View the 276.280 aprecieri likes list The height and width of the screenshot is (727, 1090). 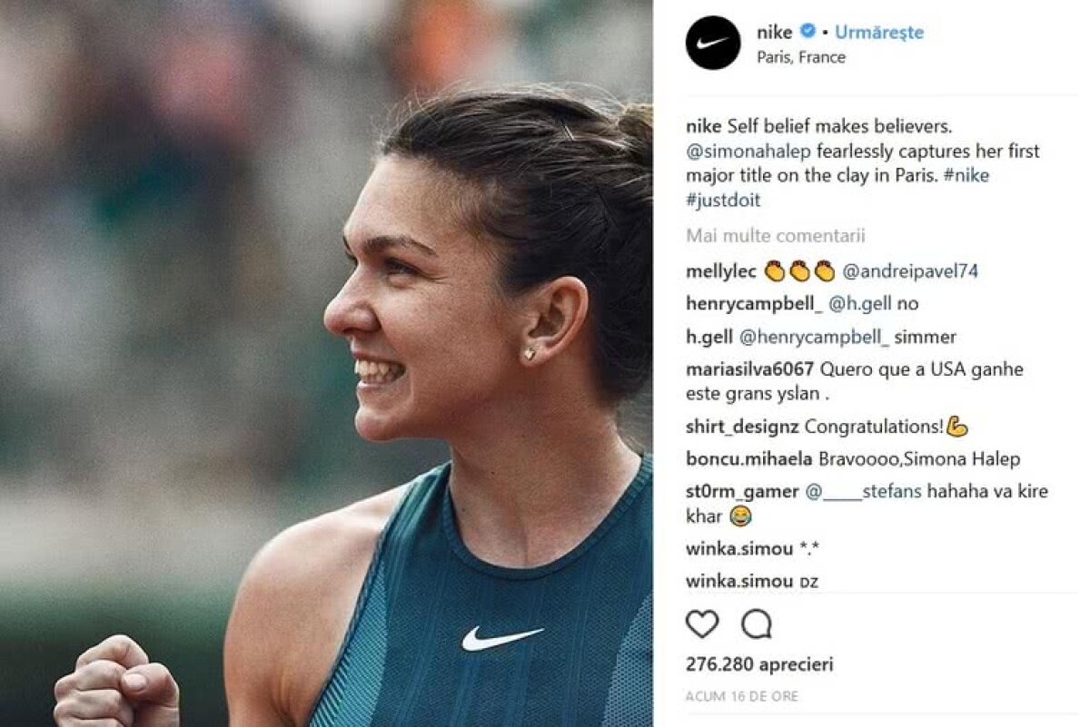(758, 663)
